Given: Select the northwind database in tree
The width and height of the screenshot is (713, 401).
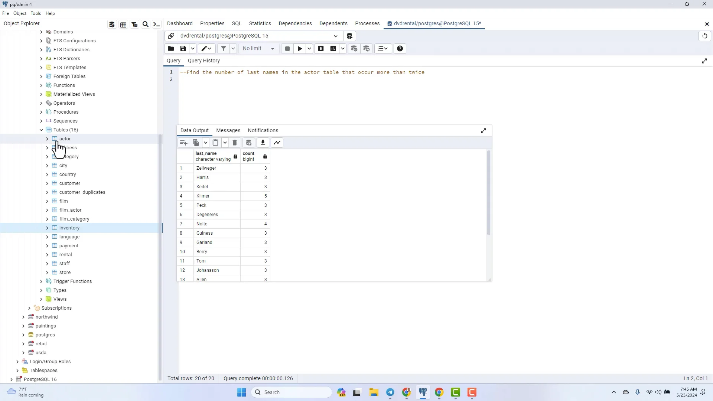Looking at the screenshot, I should tap(46, 317).
